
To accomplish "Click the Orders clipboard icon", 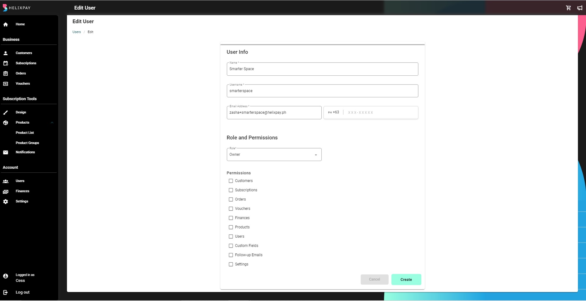I will 6,73.
